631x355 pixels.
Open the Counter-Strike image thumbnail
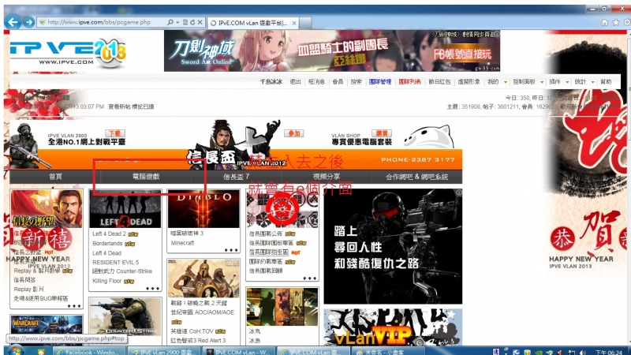click(x=125, y=317)
